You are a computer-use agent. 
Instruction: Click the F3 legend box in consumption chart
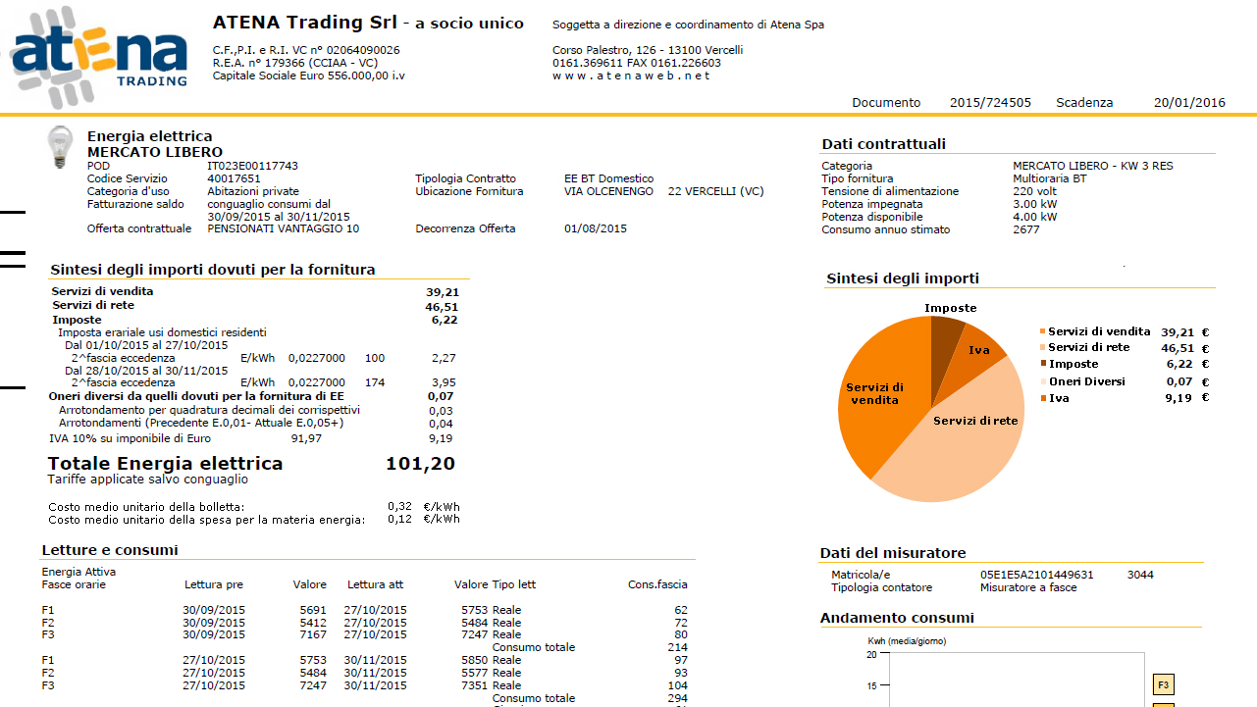coord(1163,684)
